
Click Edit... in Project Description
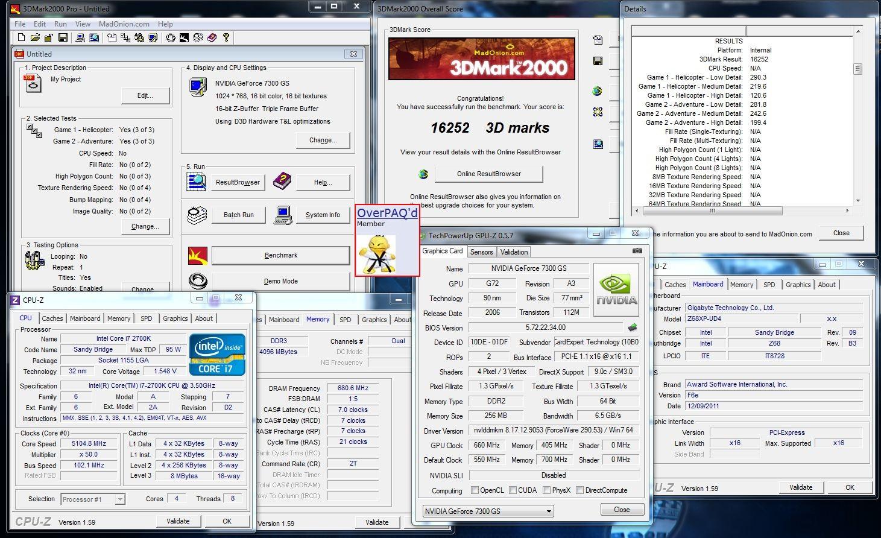coord(145,95)
